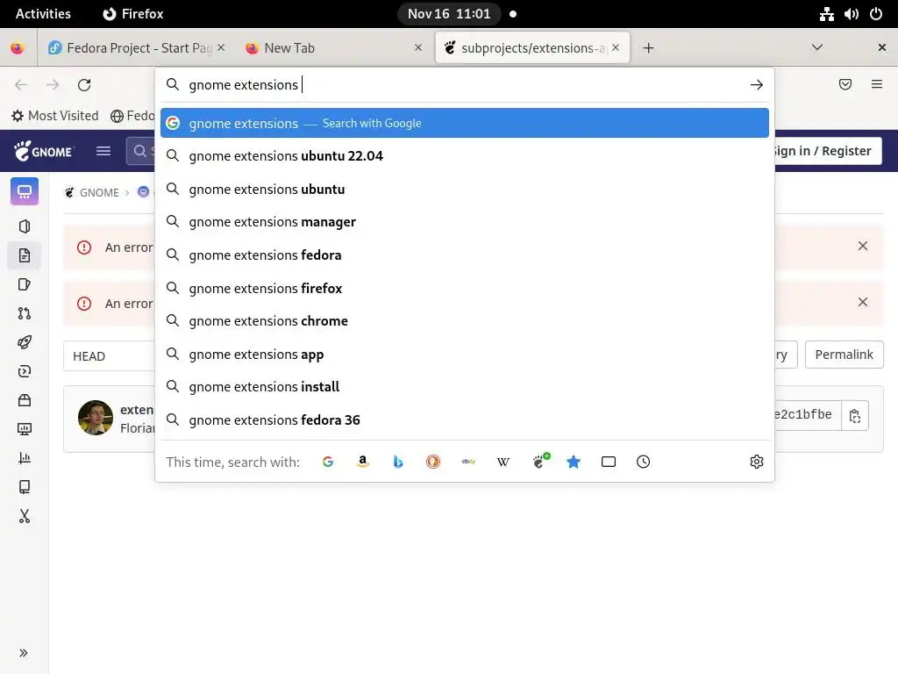Open Firefox View pinned tab
This screenshot has width=898, height=674.
click(x=18, y=48)
